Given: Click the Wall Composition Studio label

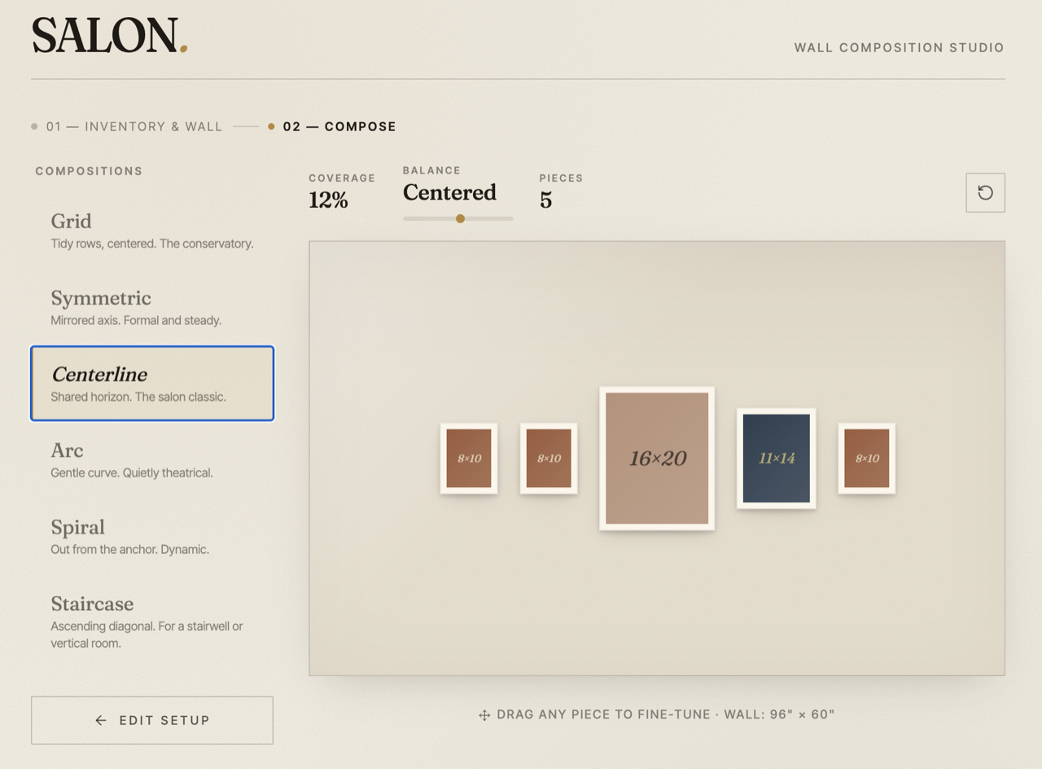Looking at the screenshot, I should click(900, 48).
